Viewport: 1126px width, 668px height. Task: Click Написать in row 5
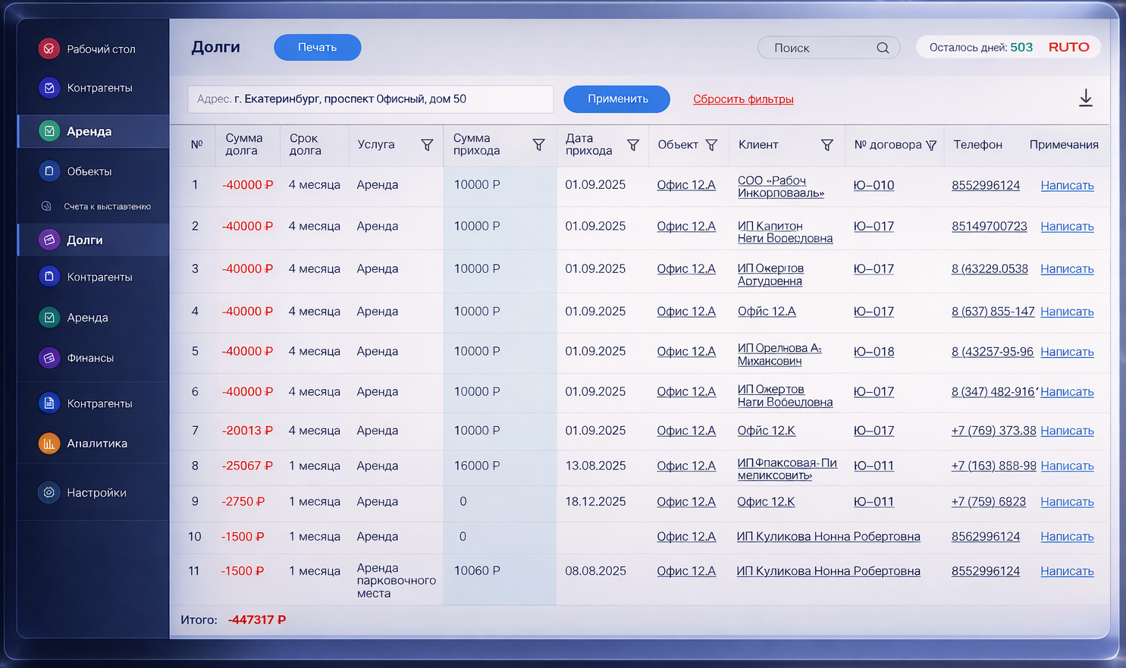[1067, 352]
